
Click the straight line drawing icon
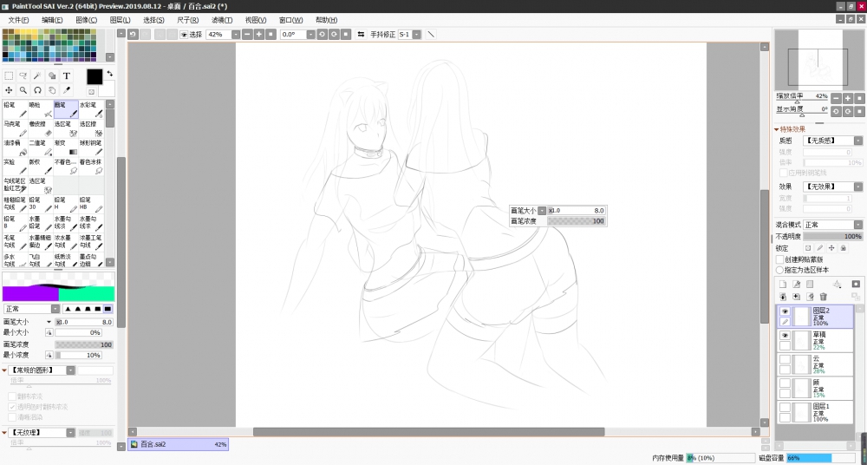click(x=431, y=35)
